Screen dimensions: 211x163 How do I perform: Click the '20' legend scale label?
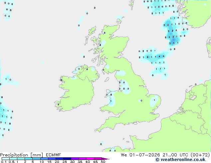(x=57, y=162)
